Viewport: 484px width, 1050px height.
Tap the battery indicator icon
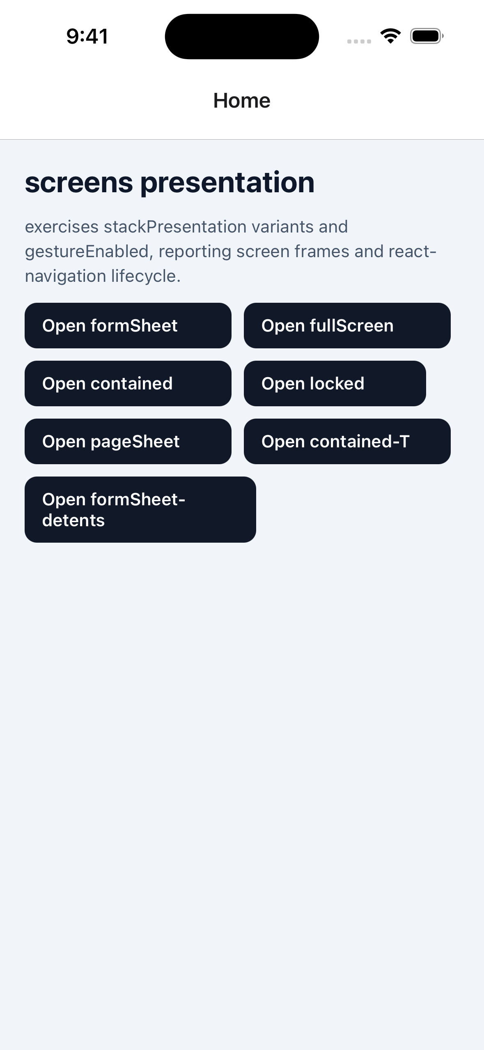coord(427,36)
